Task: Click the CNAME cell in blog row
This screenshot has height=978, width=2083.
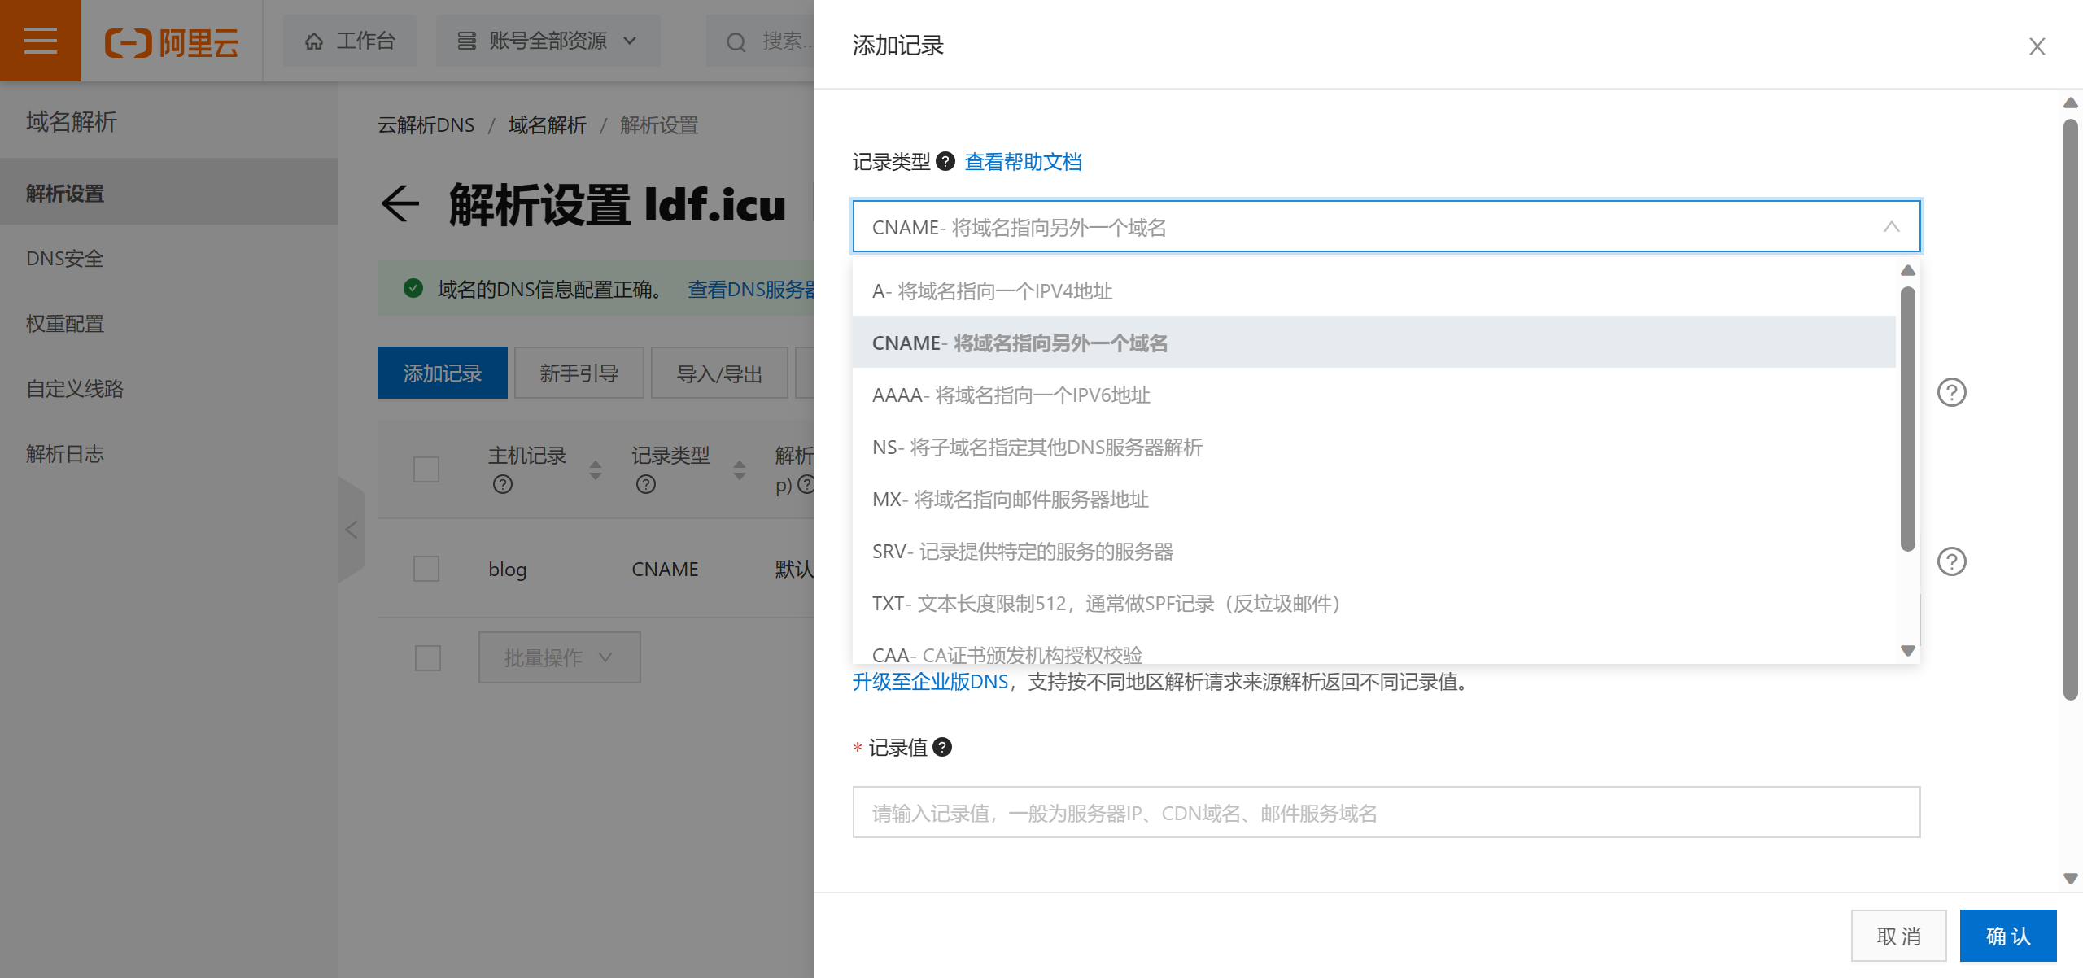Action: (x=666, y=569)
